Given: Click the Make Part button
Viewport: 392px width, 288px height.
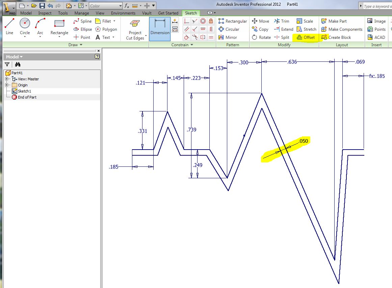Looking at the screenshot, I should (x=334, y=21).
